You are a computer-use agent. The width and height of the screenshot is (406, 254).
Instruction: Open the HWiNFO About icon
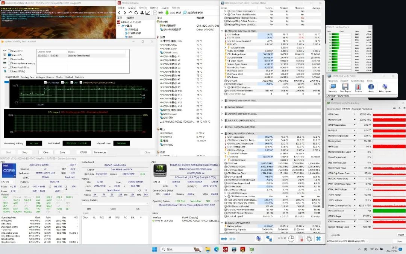click(371, 87)
